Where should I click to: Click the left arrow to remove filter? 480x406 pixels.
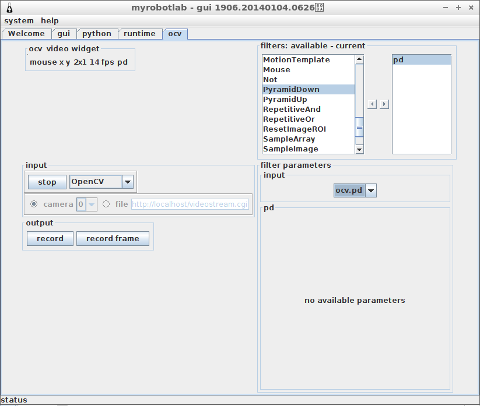click(x=372, y=104)
